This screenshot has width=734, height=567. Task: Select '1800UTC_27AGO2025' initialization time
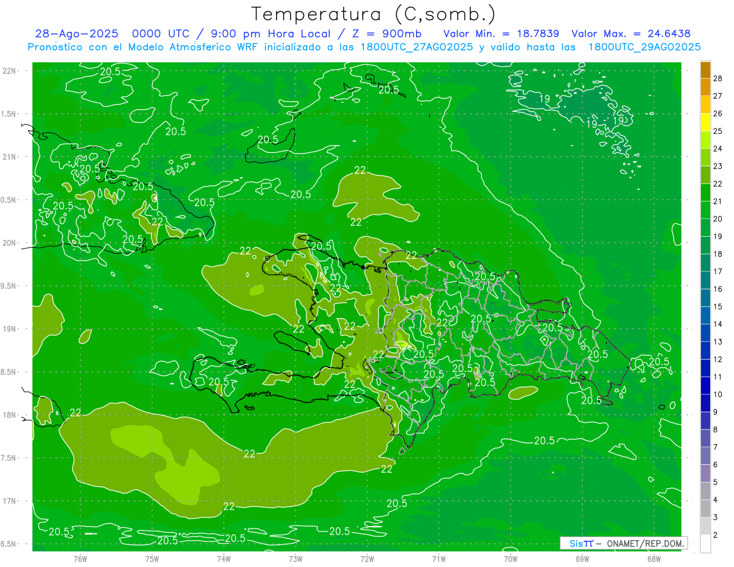(417, 47)
